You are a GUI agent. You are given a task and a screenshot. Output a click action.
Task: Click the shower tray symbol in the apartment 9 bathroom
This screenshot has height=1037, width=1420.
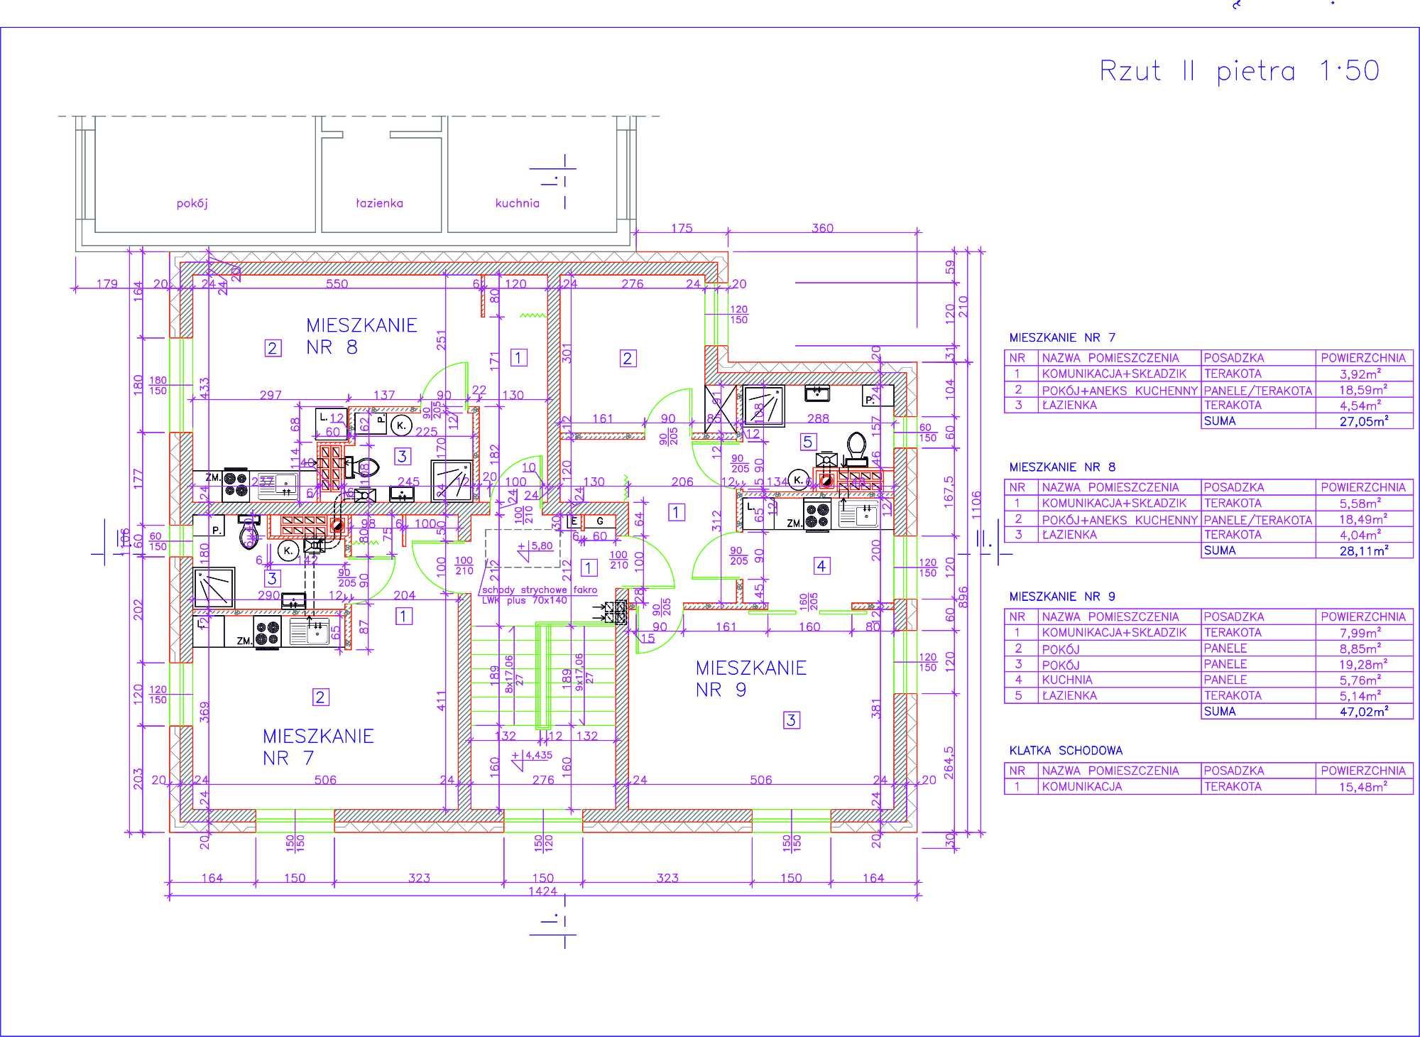click(764, 406)
